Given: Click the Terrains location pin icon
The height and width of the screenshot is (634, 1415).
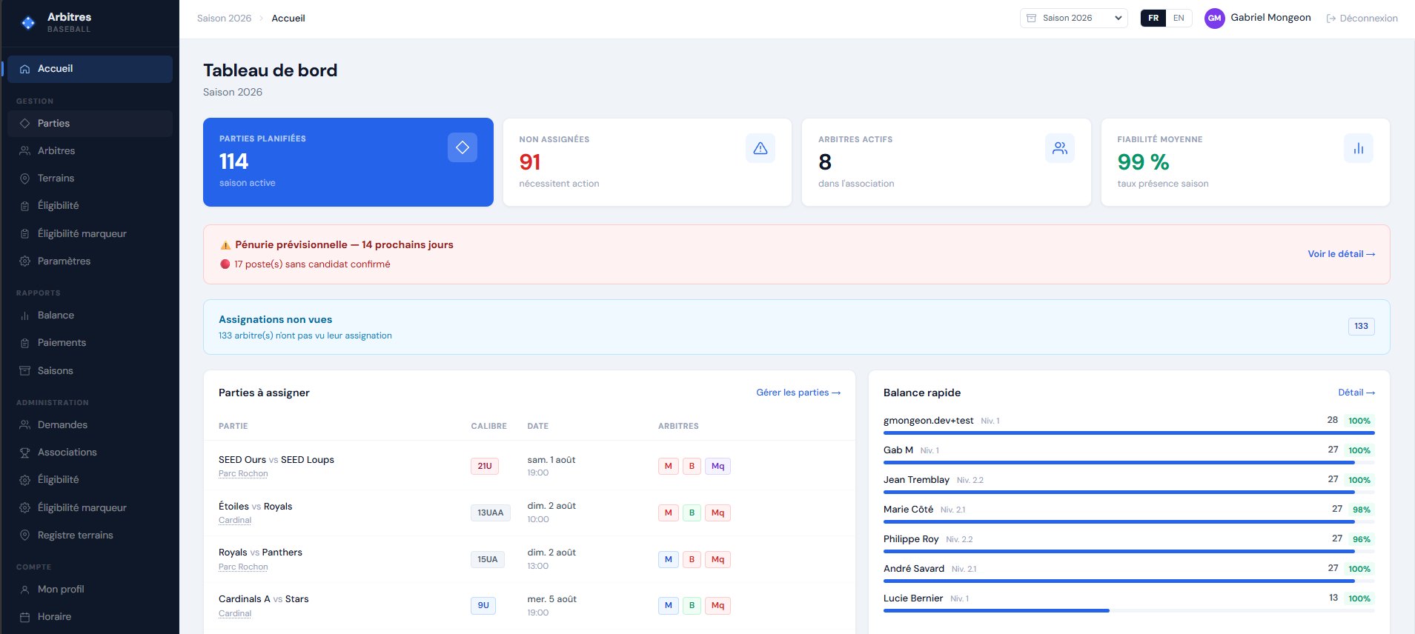Looking at the screenshot, I should pos(24,178).
